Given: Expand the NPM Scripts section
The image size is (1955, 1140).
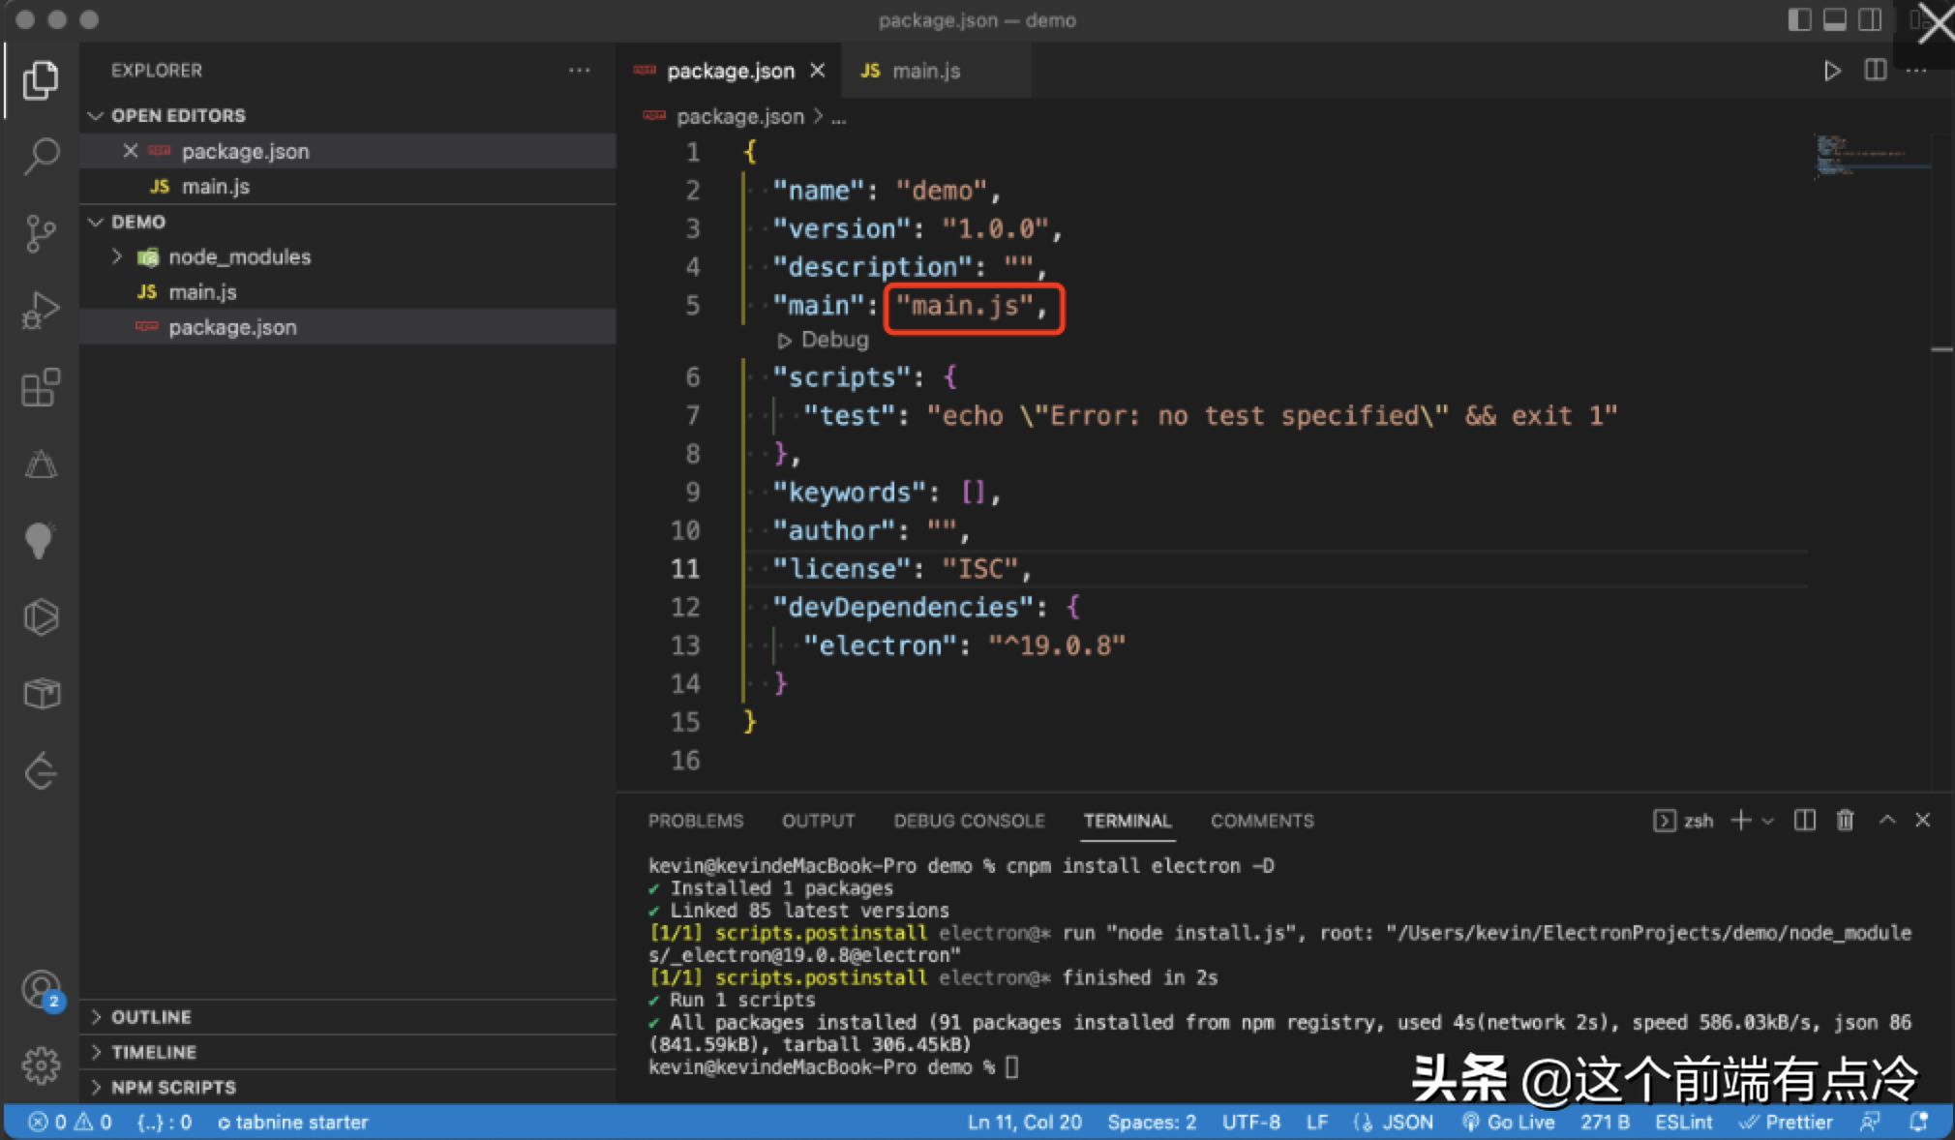Looking at the screenshot, I should [x=96, y=1087].
